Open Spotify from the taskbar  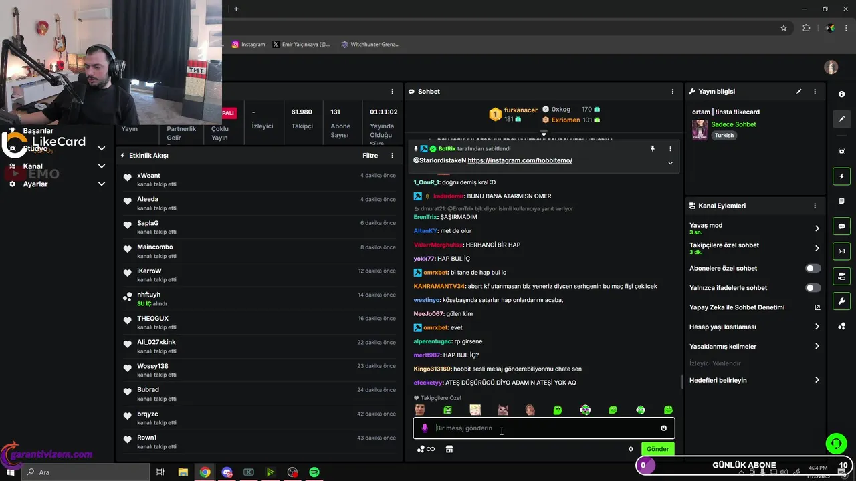click(314, 472)
